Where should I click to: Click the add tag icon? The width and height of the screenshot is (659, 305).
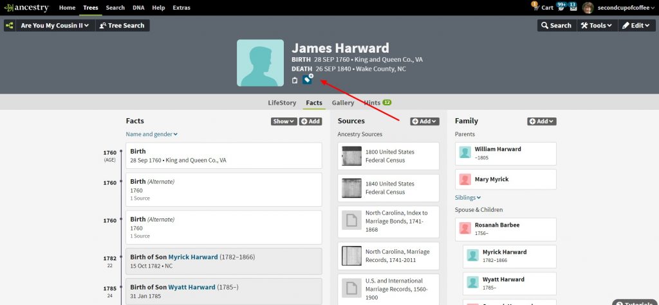click(x=308, y=79)
